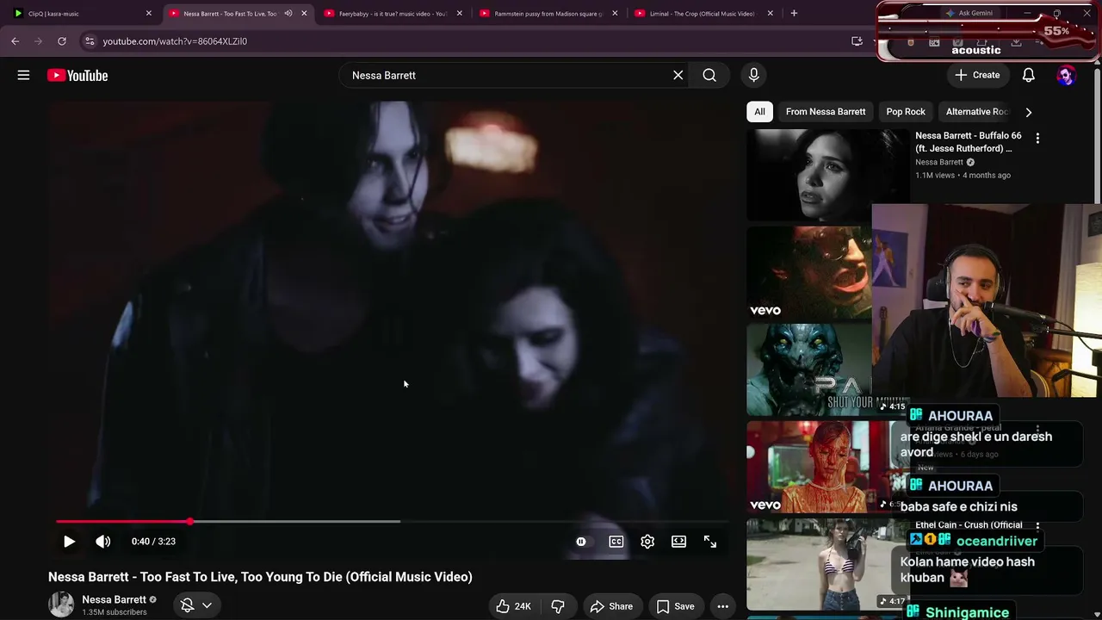Expand the subscription notification bell dropdown
Screen dimensions: 1102x620
pos(195,605)
